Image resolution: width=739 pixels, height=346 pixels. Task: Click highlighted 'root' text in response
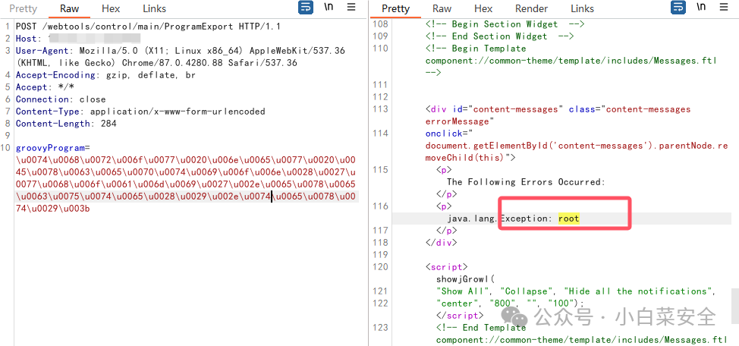coord(569,219)
